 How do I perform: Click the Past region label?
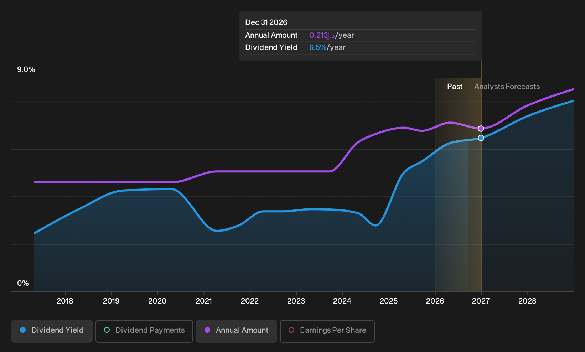(455, 87)
